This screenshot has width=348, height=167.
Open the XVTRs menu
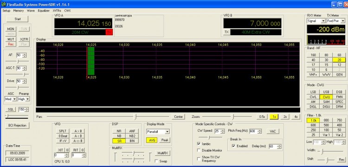[x=57, y=10]
